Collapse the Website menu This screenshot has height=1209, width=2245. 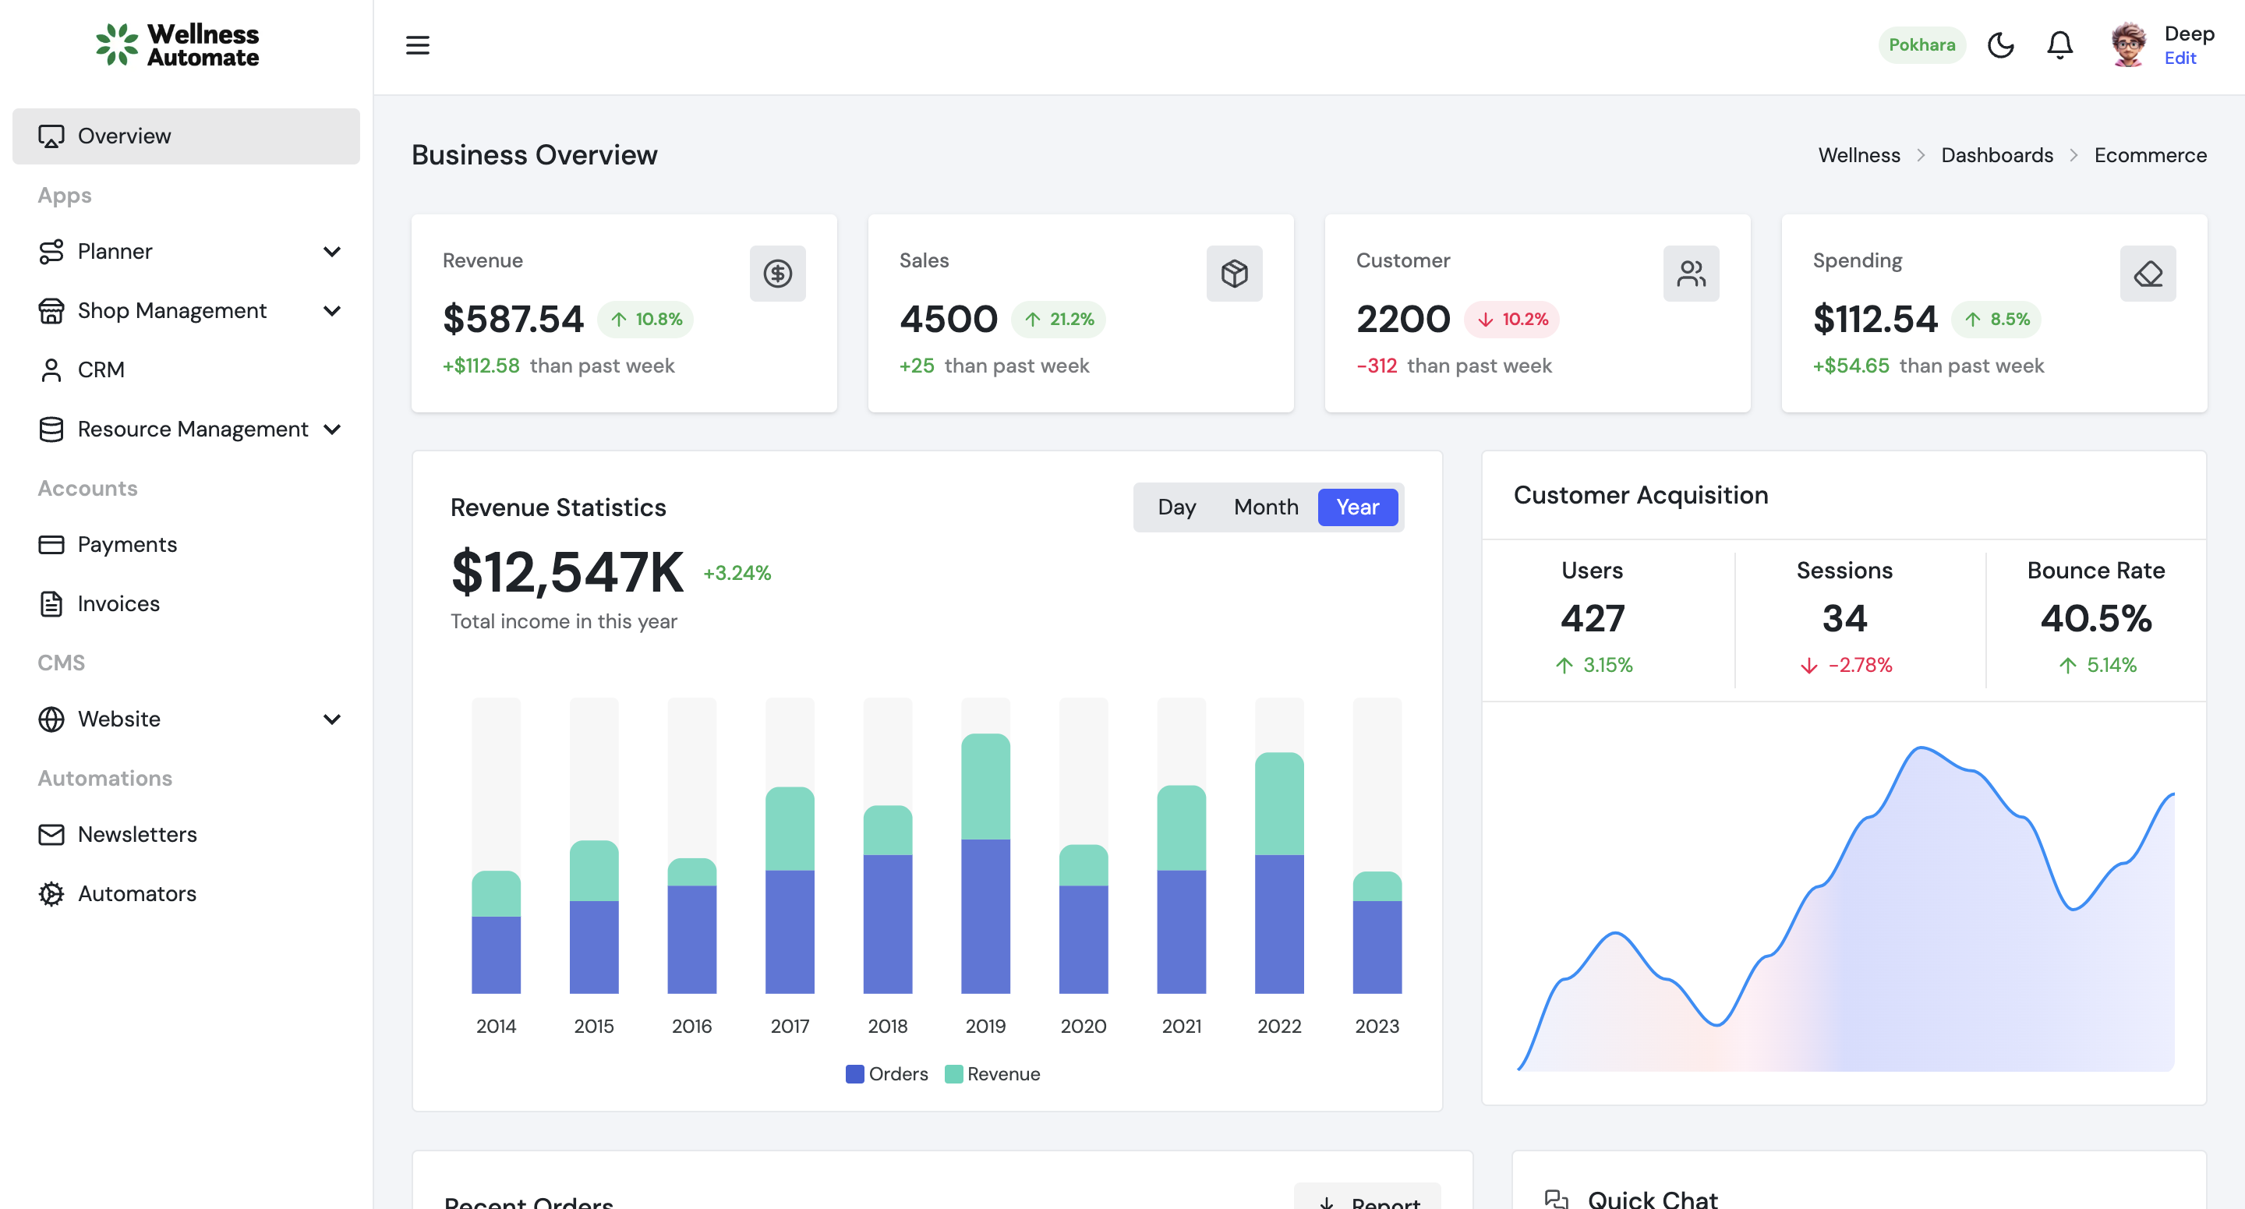[331, 719]
